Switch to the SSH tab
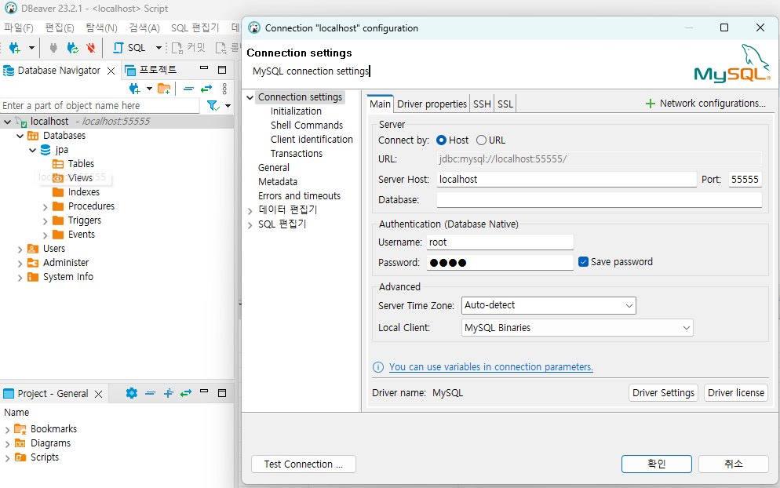The image size is (780, 488). [x=482, y=104]
